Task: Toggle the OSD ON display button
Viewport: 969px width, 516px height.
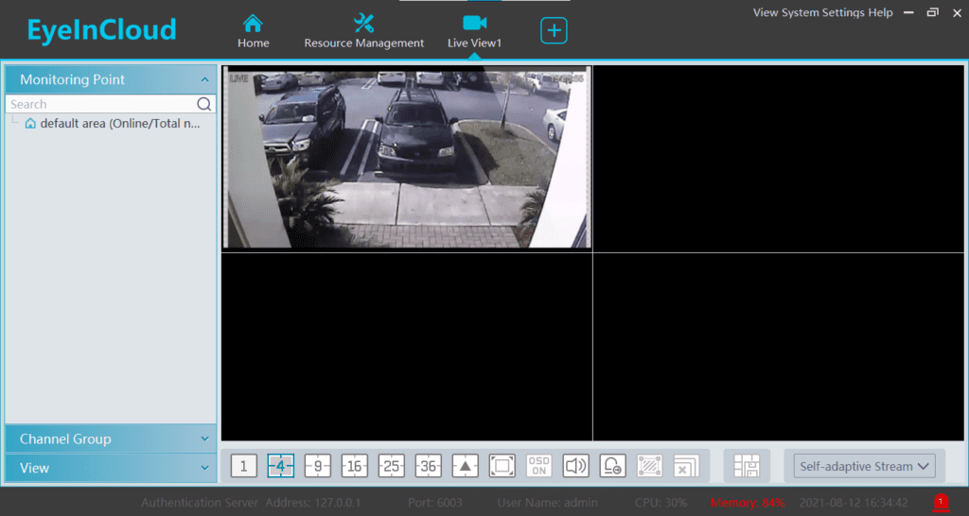Action: (x=538, y=466)
